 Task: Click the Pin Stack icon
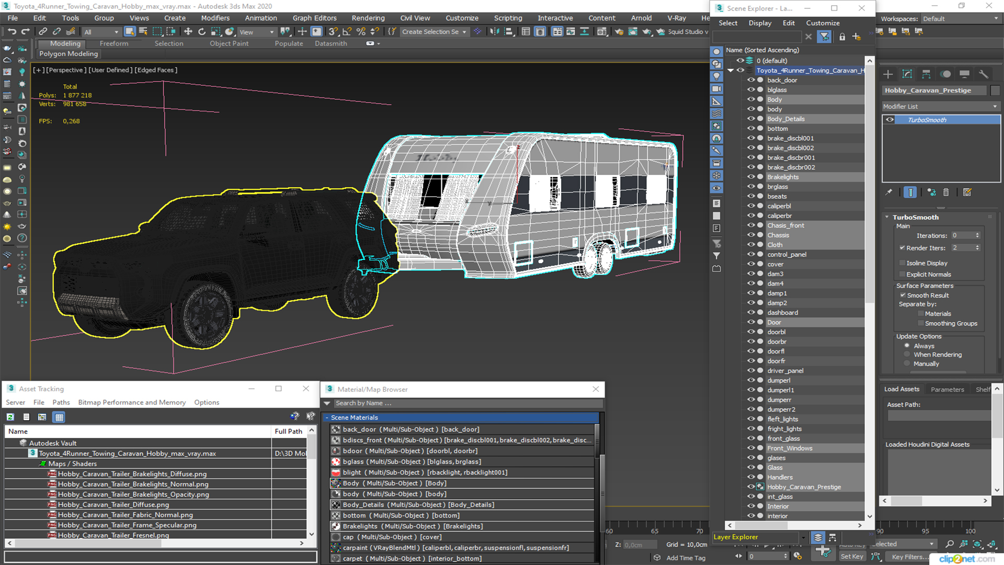pos(889,193)
